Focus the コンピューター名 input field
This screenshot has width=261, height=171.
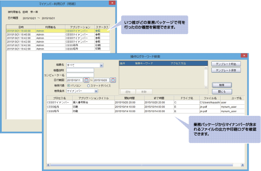(x=80, y=75)
